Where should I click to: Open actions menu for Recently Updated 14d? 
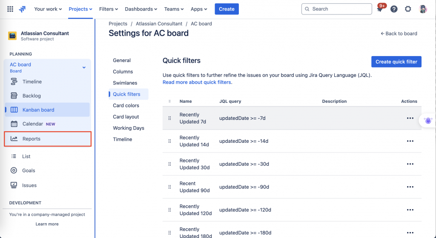pyautogui.click(x=410, y=141)
